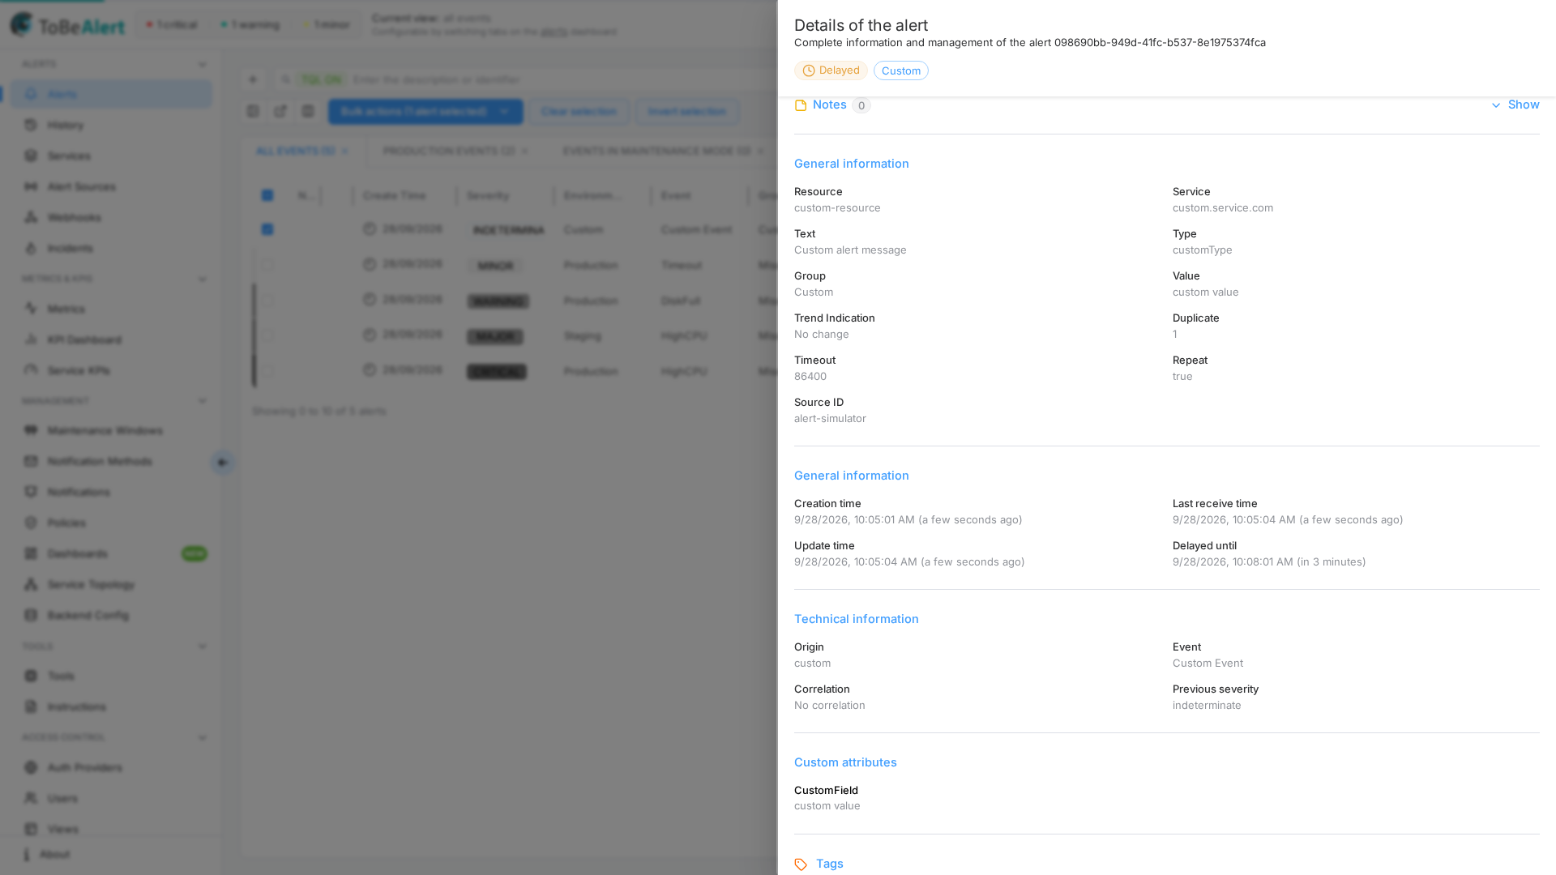
Task: Check the MINOR Timeout alert row checkbox
Action: 267,265
